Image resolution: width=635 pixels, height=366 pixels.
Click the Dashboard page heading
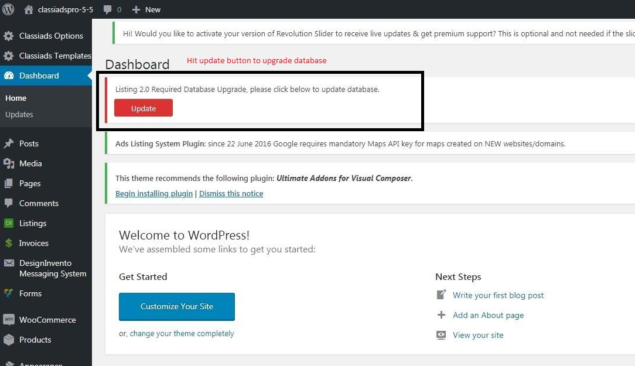[x=137, y=64]
